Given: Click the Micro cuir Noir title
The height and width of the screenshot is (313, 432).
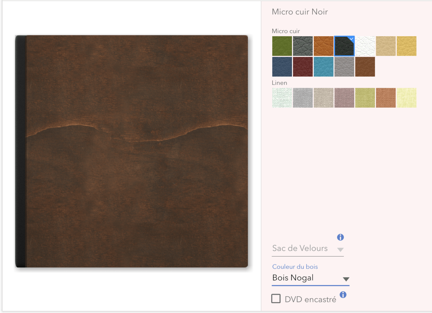Looking at the screenshot, I should [x=300, y=12].
